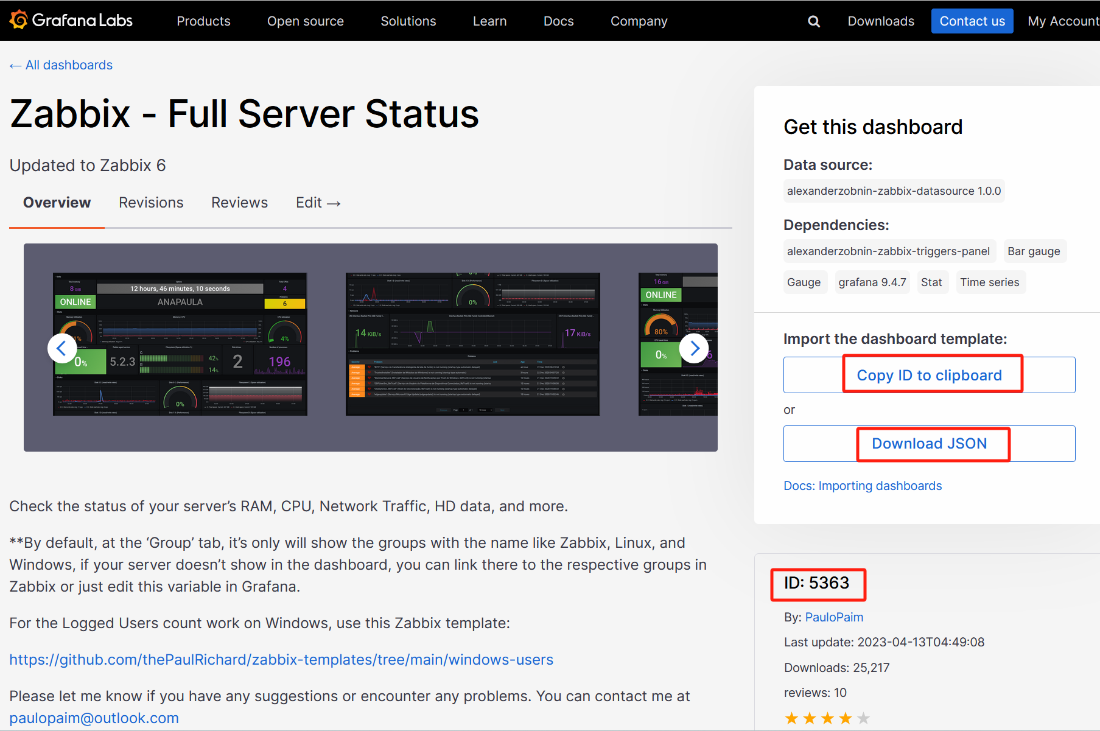Image resolution: width=1100 pixels, height=731 pixels.
Task: Go to previous carousel screenshot
Action: [x=62, y=348]
